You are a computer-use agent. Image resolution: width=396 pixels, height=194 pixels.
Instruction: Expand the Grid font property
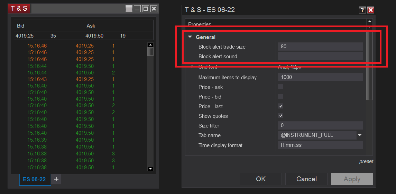pyautogui.click(x=192, y=67)
